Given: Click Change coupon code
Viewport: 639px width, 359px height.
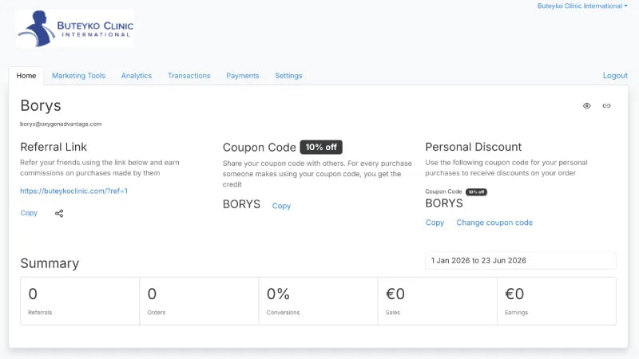Looking at the screenshot, I should tap(494, 223).
